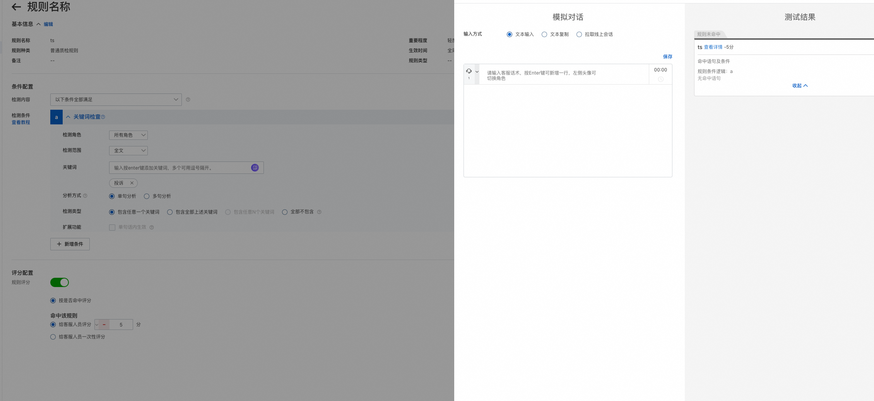Viewport: 874px width, 401px height.
Task: Open the 以下条件全部满足 dropdown
Action: [116, 99]
